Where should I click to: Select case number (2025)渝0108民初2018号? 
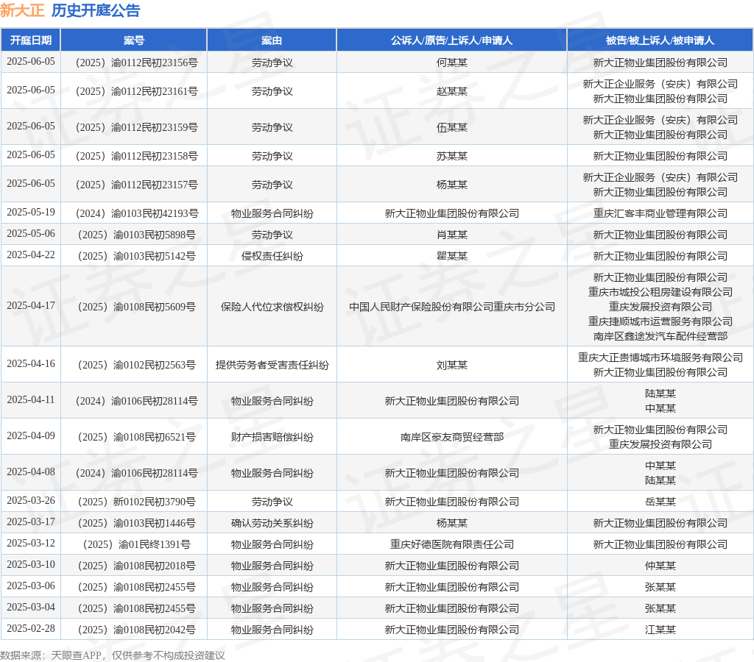coord(136,566)
